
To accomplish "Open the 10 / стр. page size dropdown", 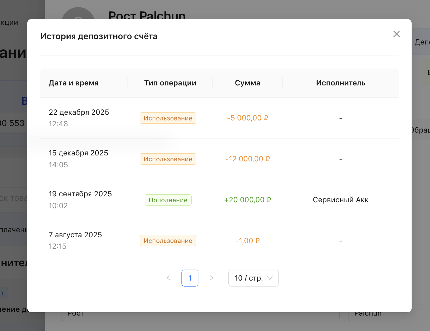I will 253,278.
